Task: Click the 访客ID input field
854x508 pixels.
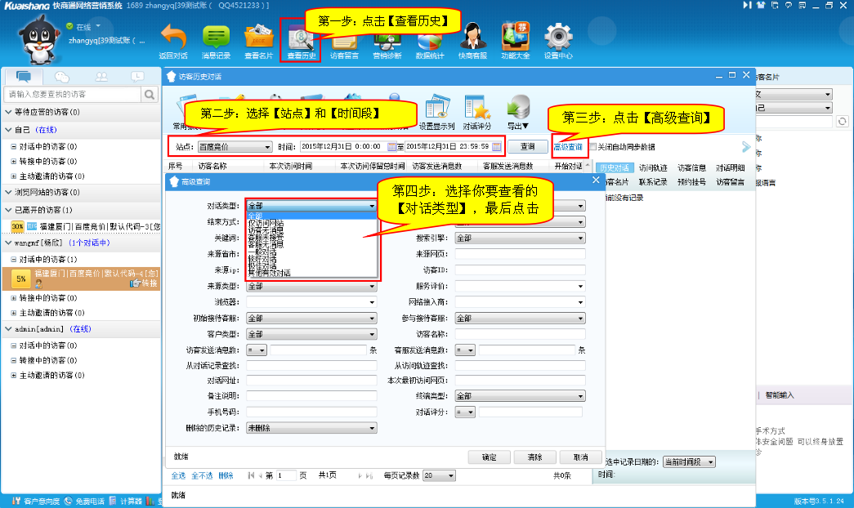Action: 520,270
